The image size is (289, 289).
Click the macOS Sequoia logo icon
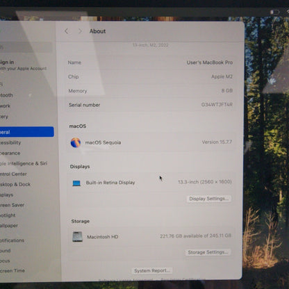[x=76, y=142]
